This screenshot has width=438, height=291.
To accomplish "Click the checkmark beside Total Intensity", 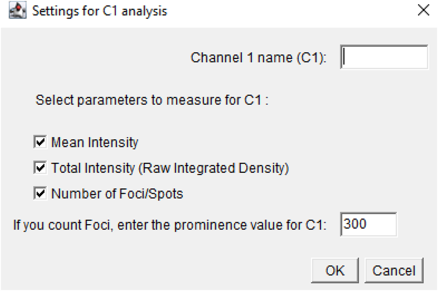I will tap(40, 168).
